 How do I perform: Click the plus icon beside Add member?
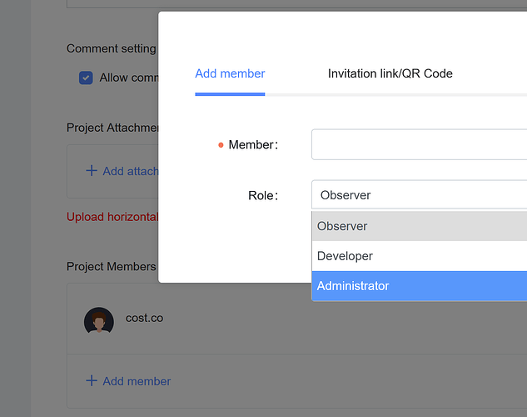[x=92, y=380]
